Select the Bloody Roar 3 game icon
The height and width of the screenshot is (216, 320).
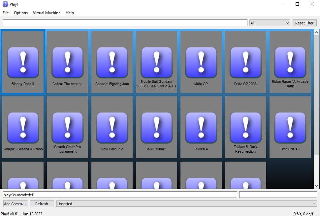coord(23,62)
